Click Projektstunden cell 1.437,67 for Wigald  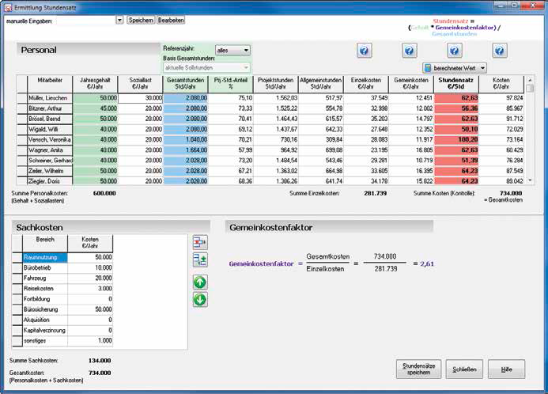tap(276, 129)
